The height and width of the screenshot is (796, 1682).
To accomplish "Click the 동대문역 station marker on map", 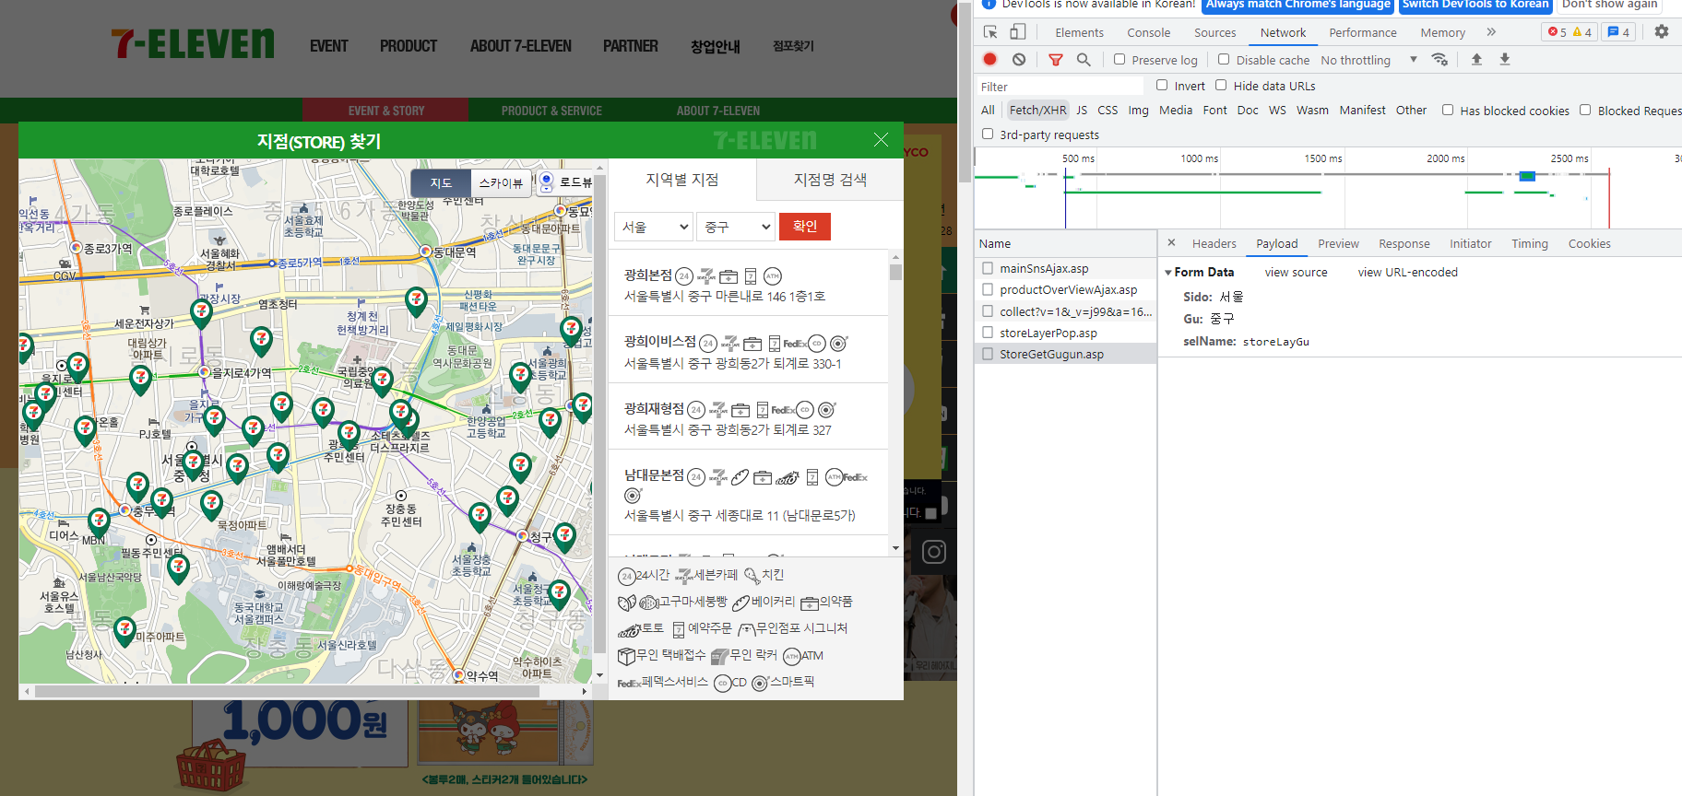I will tap(425, 251).
